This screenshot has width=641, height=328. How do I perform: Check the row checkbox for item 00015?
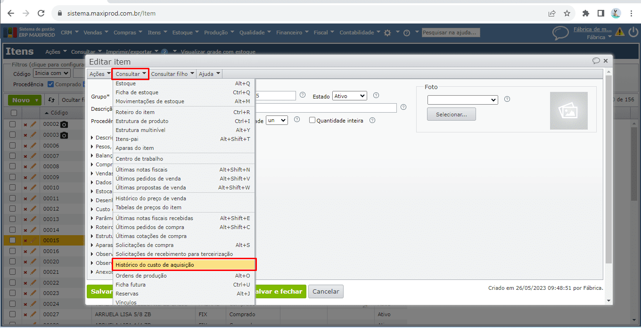pyautogui.click(x=14, y=240)
